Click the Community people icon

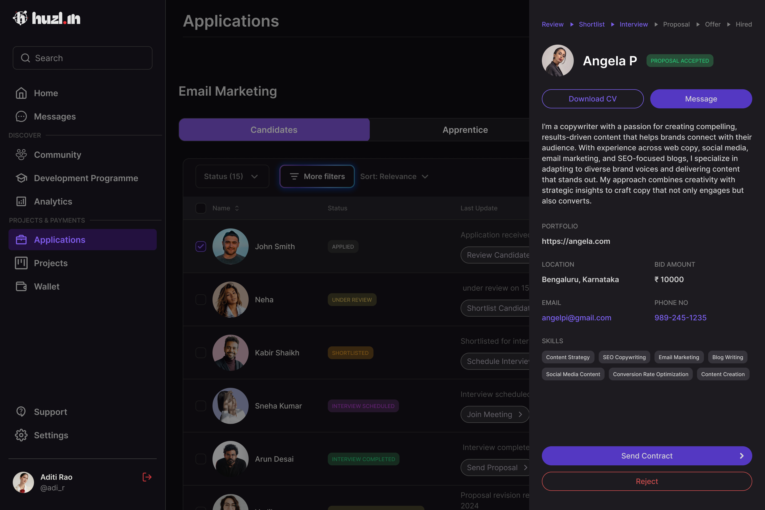click(21, 155)
